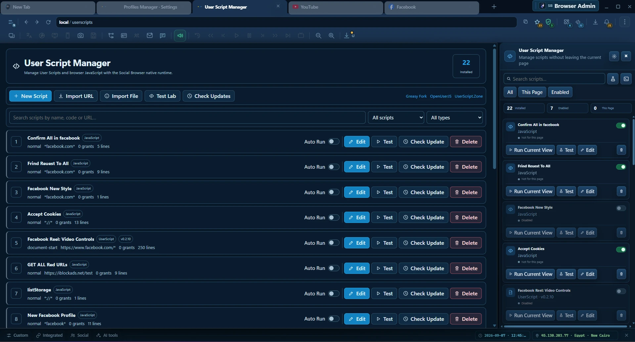
Task: Click the zoom out magnifier icon
Action: pos(318,36)
